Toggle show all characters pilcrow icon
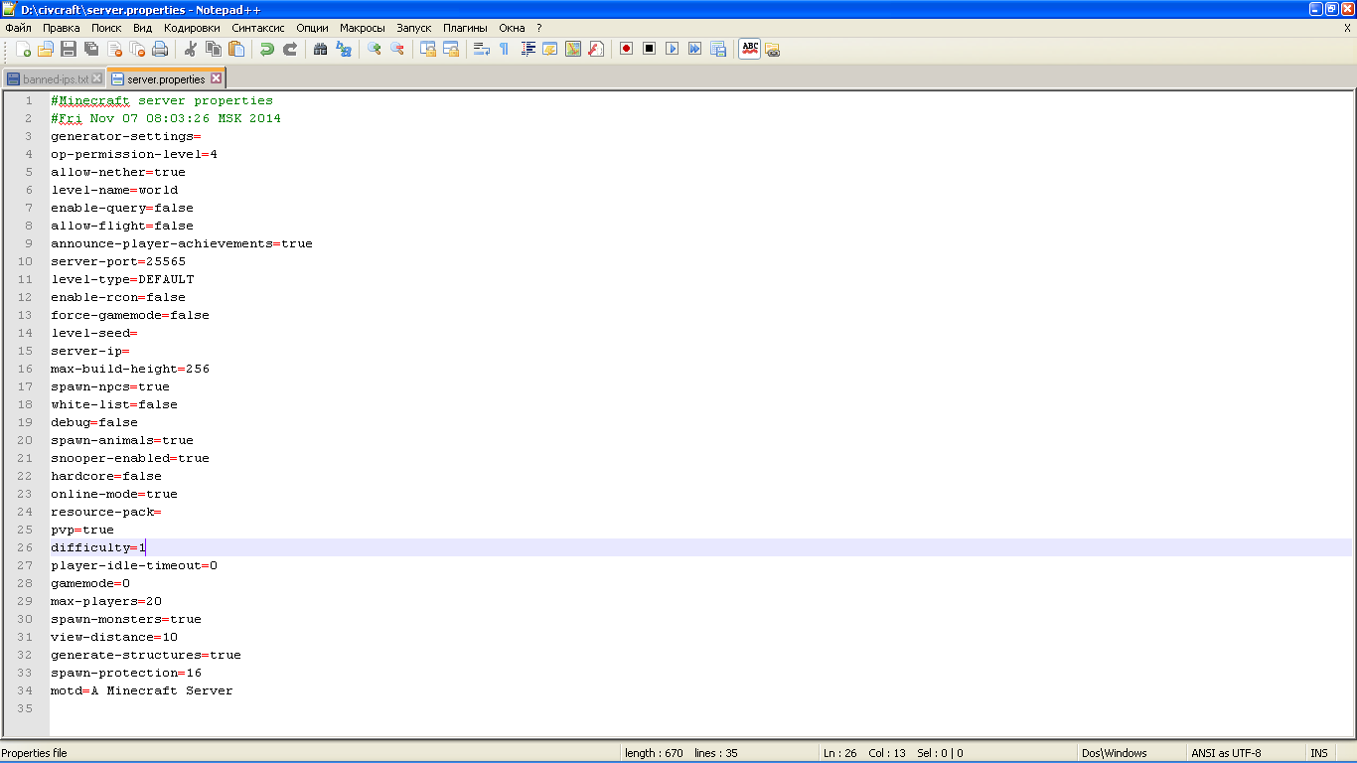The height and width of the screenshot is (763, 1357). click(x=505, y=49)
